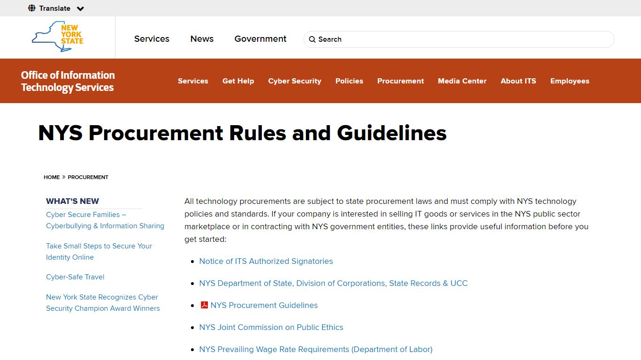Open Cyber Secure Families – Cyberbullying article

(105, 220)
